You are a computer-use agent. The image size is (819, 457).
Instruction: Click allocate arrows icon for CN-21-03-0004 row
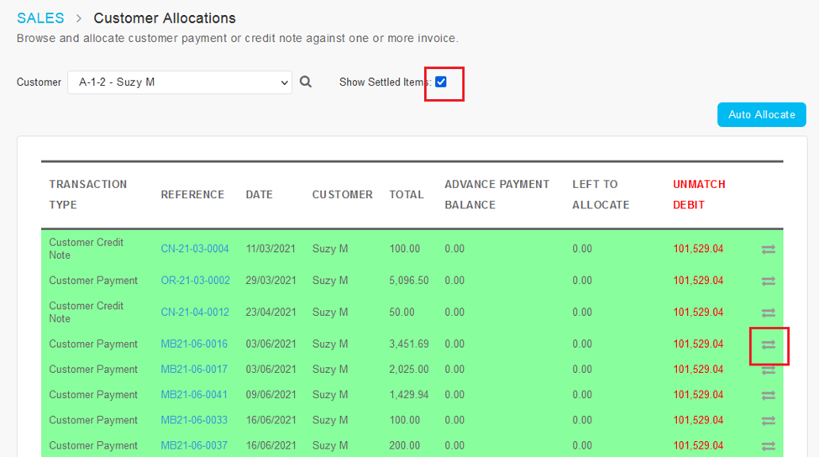(x=768, y=250)
